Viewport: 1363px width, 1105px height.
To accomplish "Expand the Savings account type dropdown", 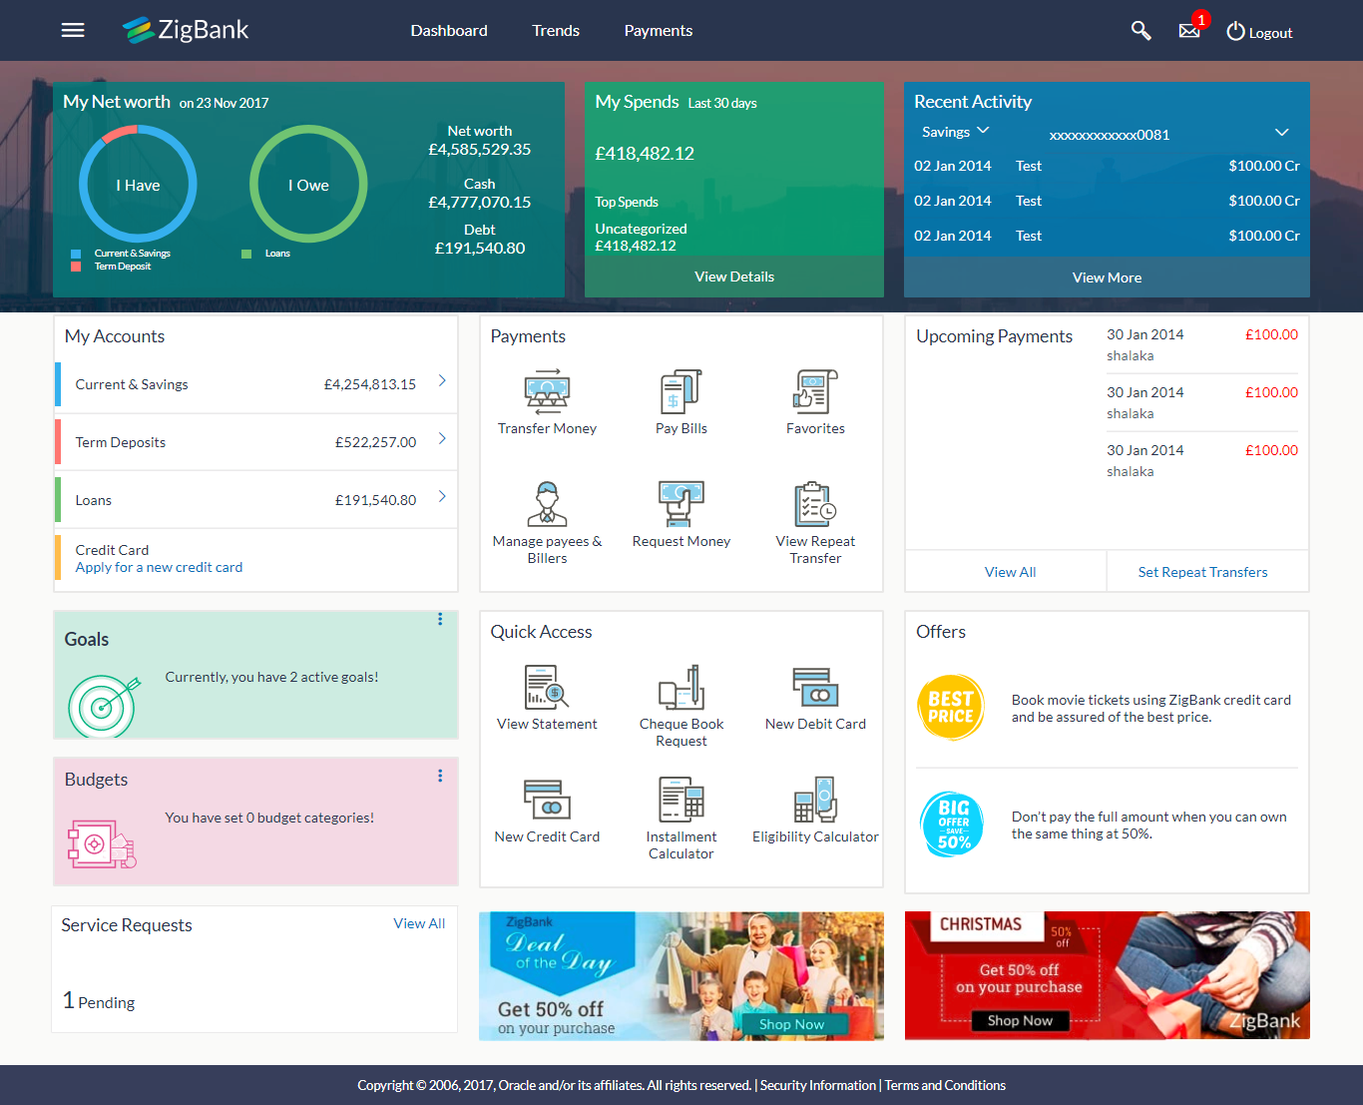I will (x=955, y=132).
